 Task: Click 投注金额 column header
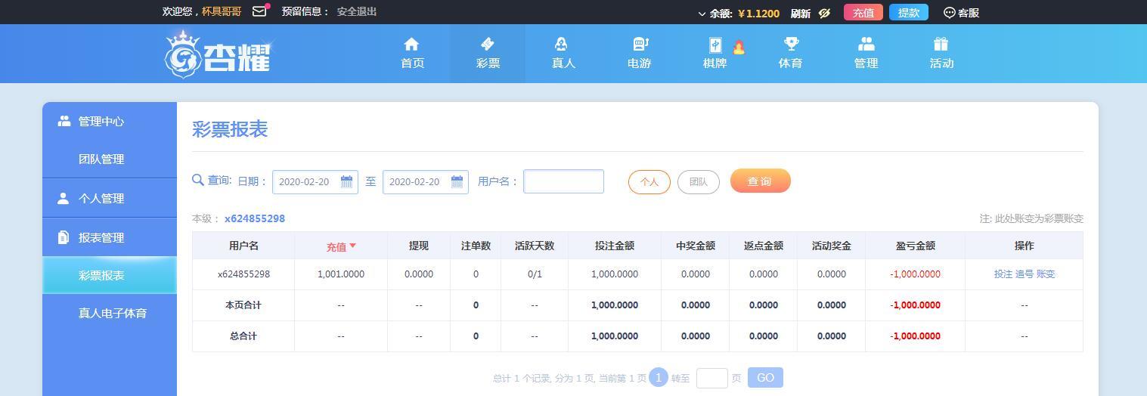click(615, 246)
